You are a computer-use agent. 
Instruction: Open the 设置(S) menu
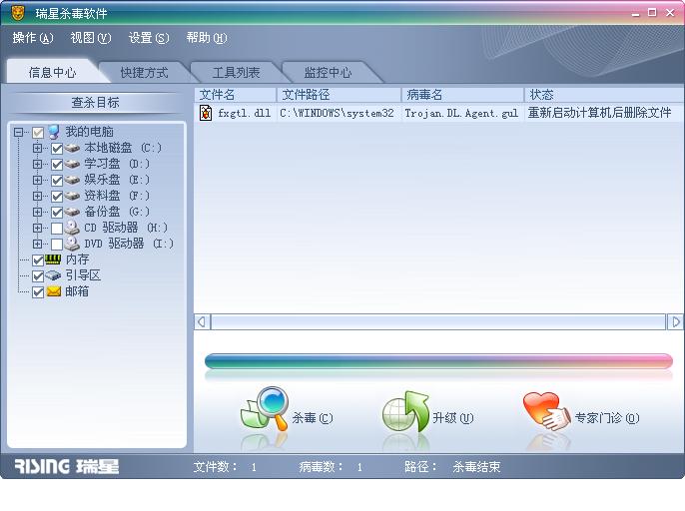(149, 38)
